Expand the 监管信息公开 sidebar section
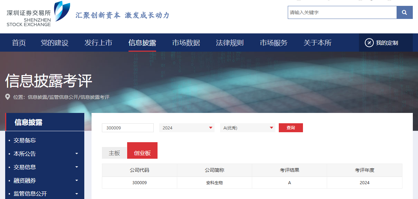The image size is (418, 199). (x=77, y=194)
